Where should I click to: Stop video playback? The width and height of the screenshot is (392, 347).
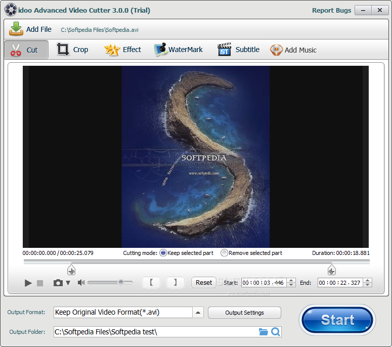pos(40,283)
